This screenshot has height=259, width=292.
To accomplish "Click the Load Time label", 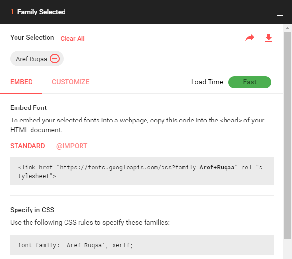I will [207, 82].
